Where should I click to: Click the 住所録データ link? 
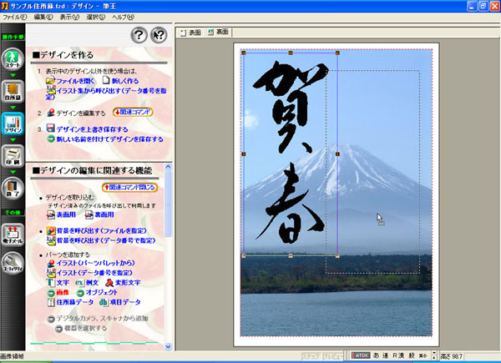[76, 302]
